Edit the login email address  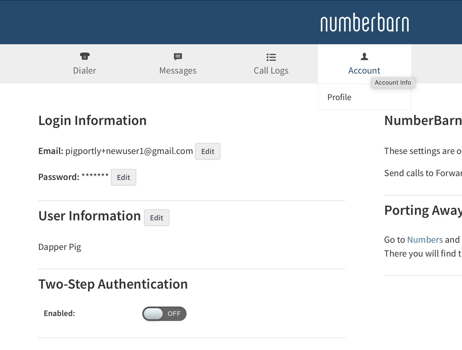click(x=208, y=151)
